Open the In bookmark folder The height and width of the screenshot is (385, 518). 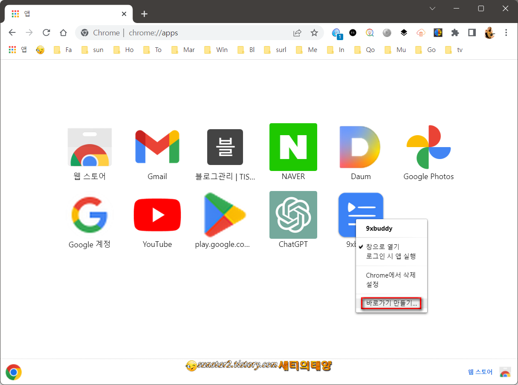pyautogui.click(x=336, y=50)
